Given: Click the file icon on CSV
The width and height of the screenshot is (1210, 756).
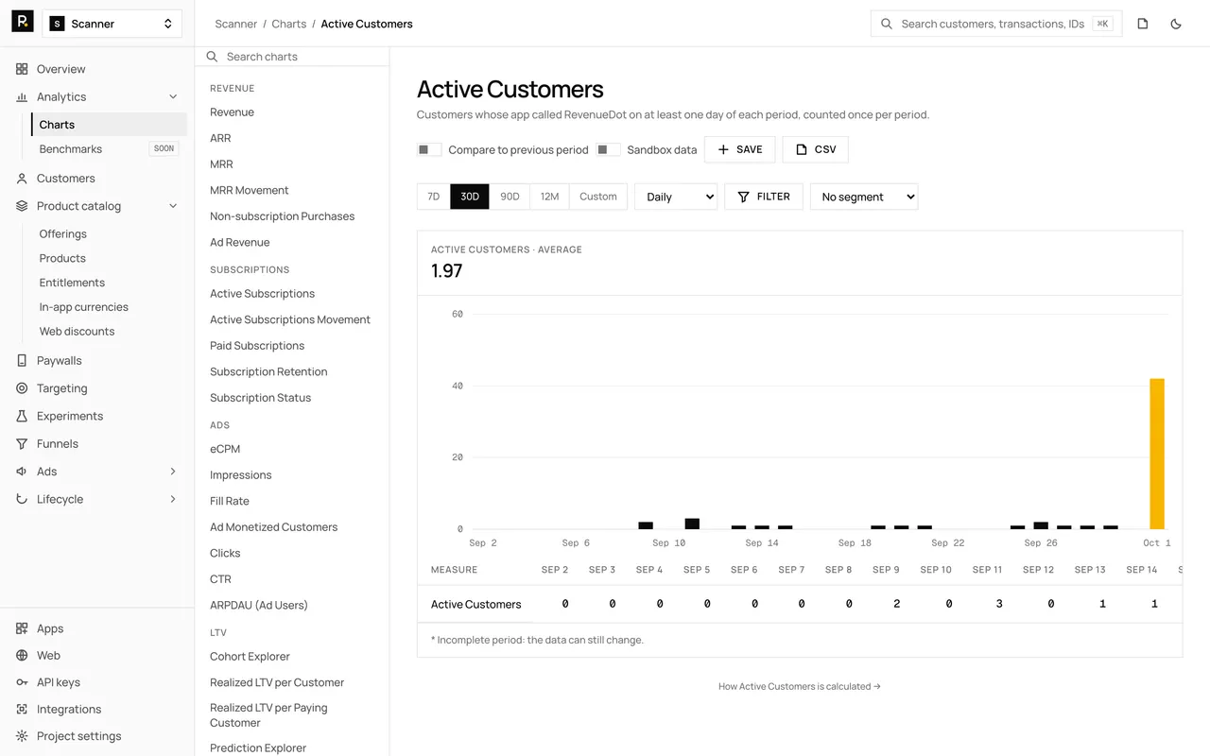Looking at the screenshot, I should (x=802, y=149).
